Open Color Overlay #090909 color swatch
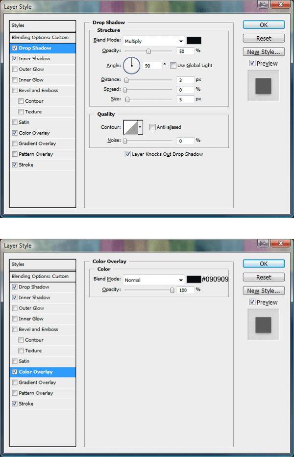The image size is (294, 457). click(x=194, y=280)
